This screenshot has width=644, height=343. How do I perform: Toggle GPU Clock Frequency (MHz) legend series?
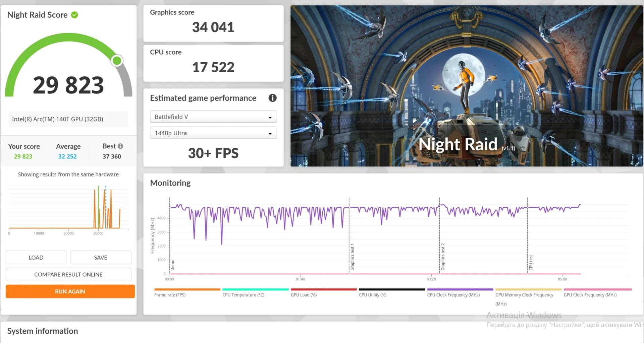tap(590, 295)
